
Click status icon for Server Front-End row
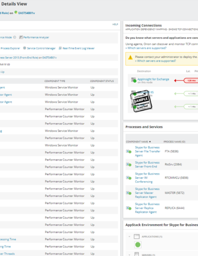tap(129, 165)
